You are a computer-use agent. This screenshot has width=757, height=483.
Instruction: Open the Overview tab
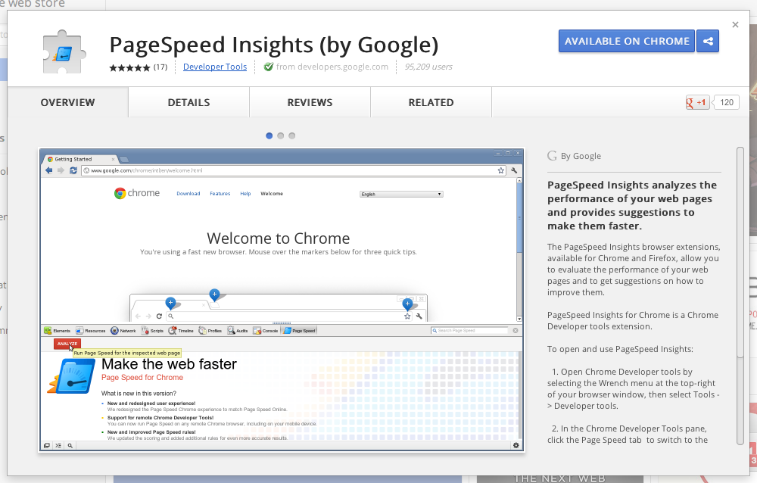(67, 103)
